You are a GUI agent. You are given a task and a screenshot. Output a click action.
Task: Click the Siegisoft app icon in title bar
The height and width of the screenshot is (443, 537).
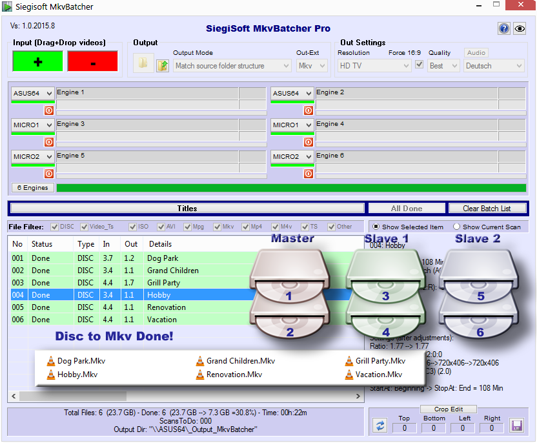pos(7,6)
